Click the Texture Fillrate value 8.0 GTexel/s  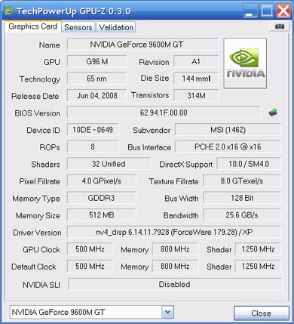[x=242, y=181]
